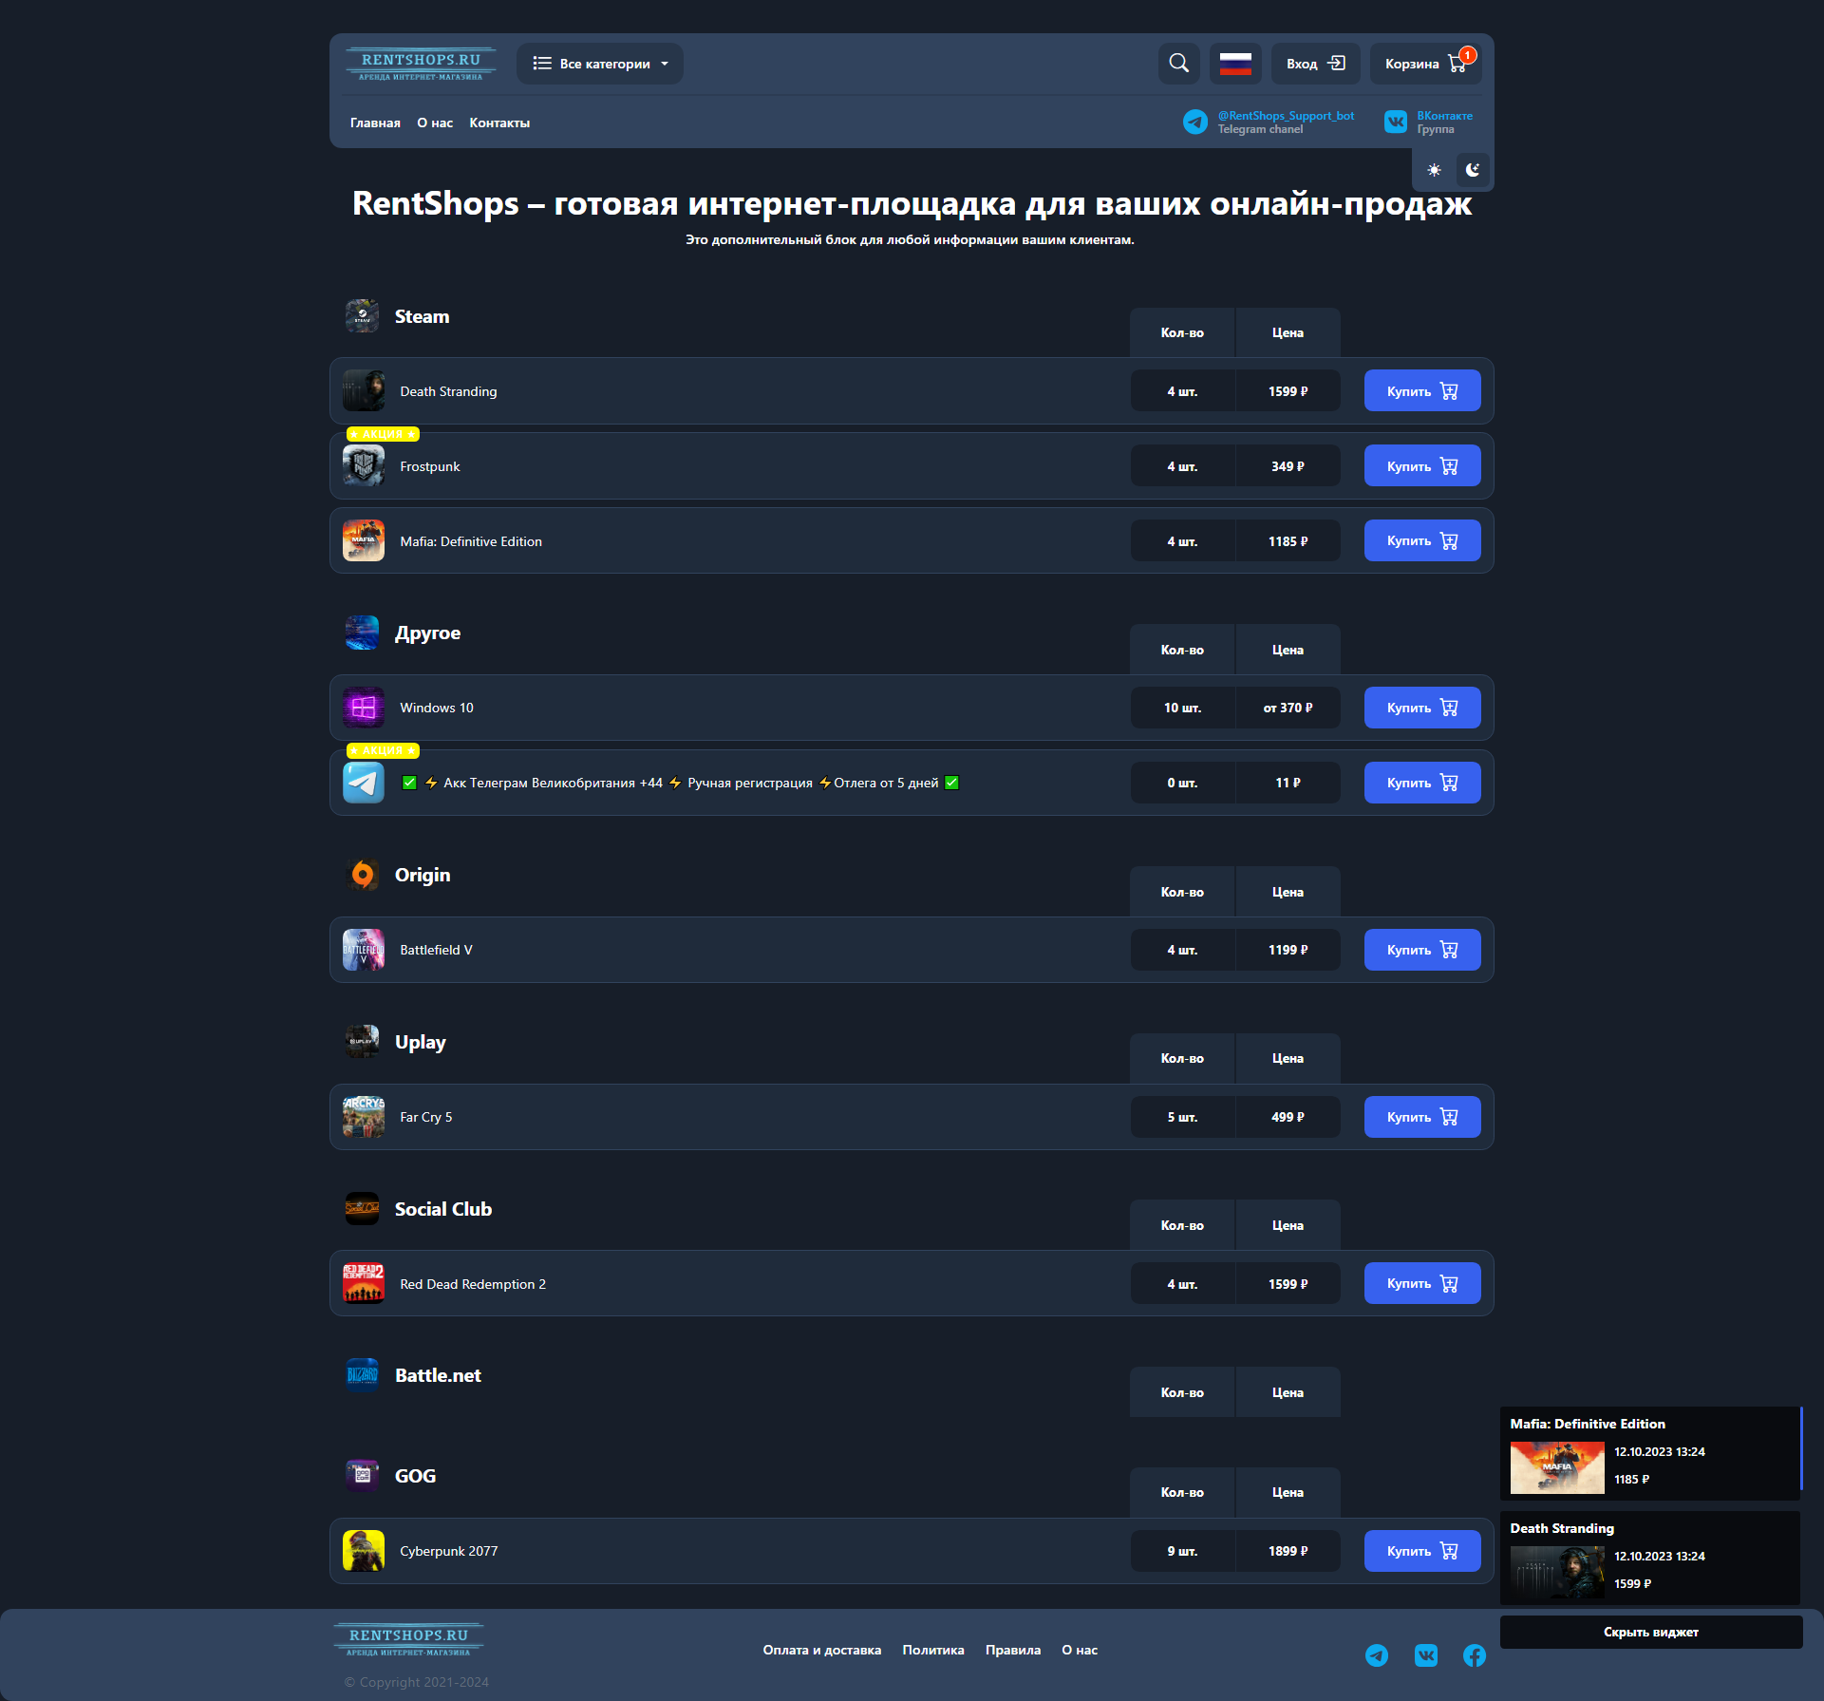1824x1701 pixels.
Task: Open the footer Telegram icon
Action: (1377, 1655)
